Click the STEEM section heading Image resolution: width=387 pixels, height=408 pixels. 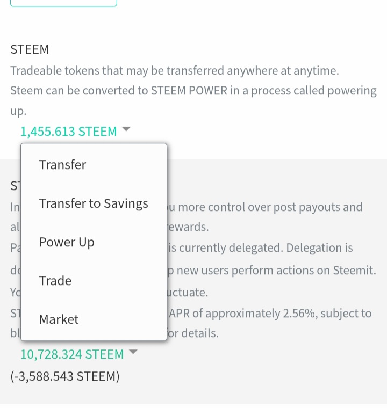(30, 49)
